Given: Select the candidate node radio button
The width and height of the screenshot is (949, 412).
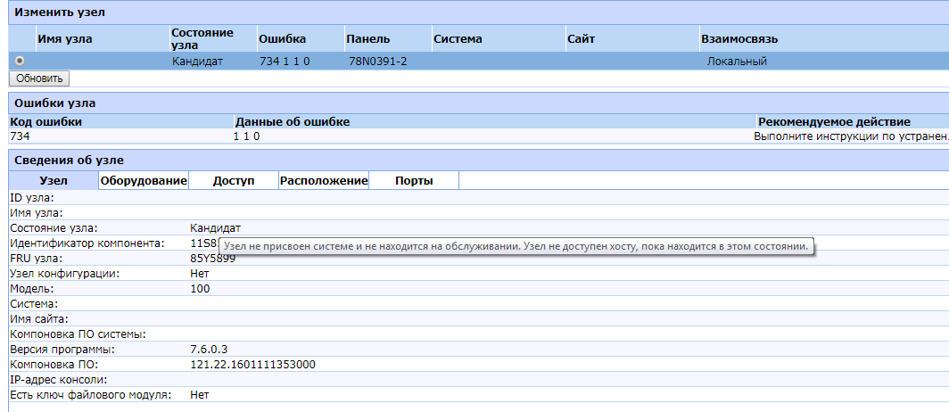Looking at the screenshot, I should pos(19,61).
